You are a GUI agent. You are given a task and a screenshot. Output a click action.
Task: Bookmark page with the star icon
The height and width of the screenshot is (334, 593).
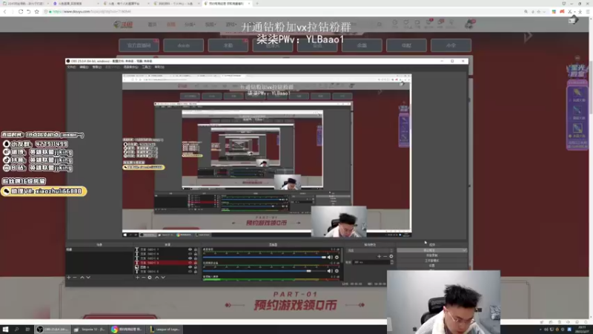[36, 12]
